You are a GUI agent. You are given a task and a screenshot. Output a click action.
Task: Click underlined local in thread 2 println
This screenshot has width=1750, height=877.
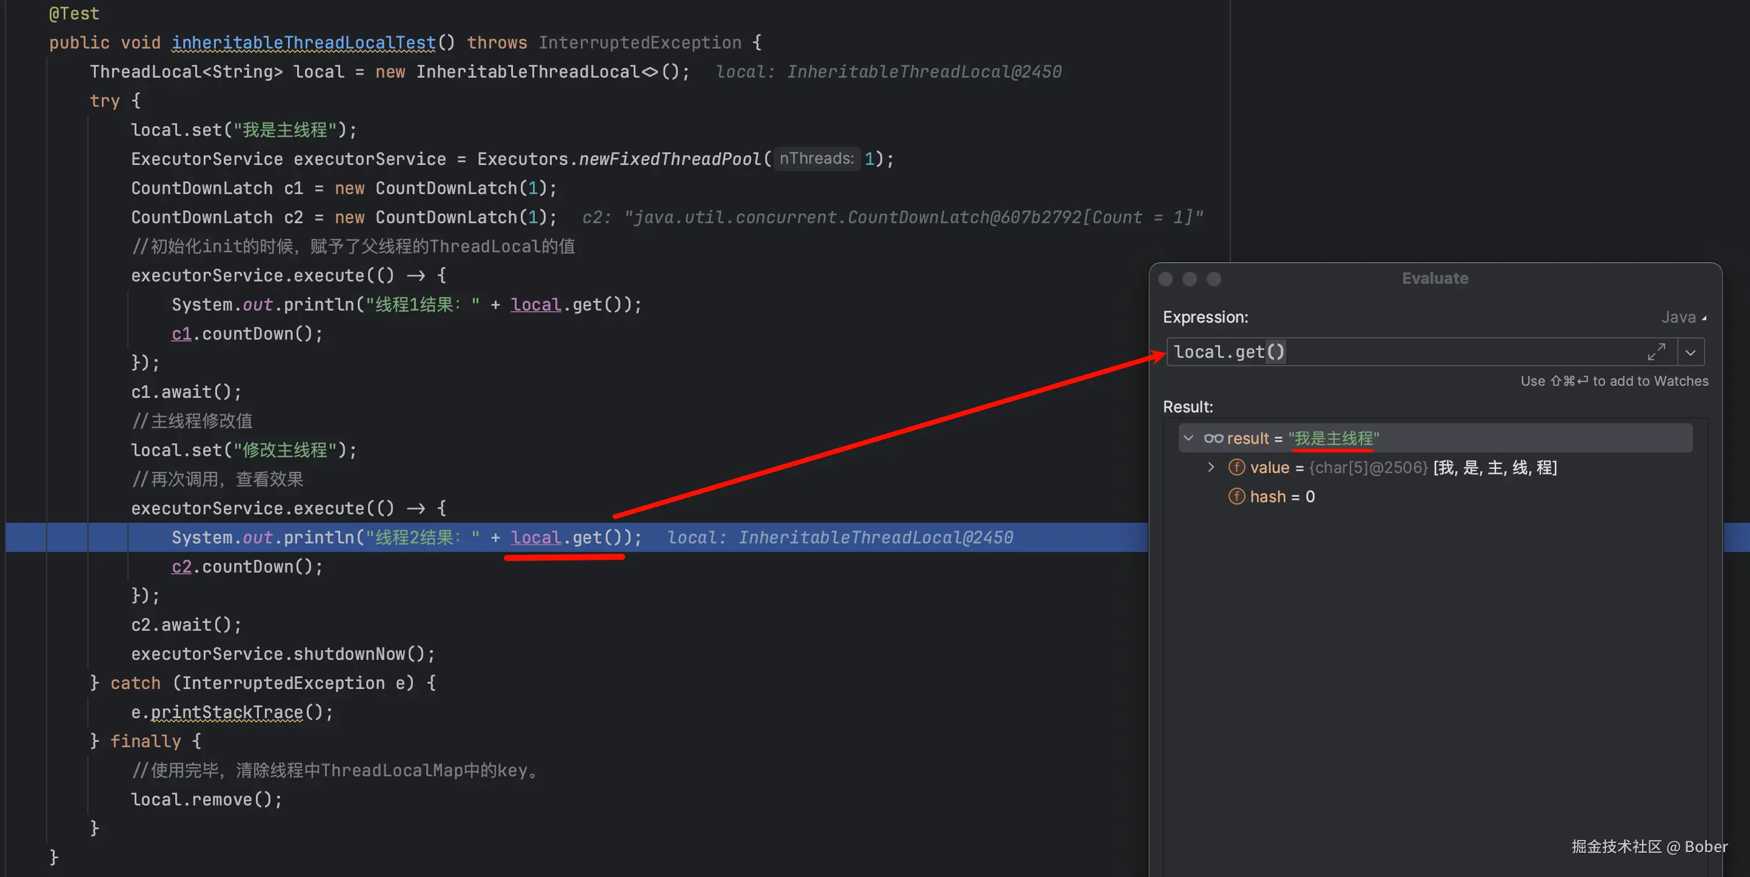(535, 537)
